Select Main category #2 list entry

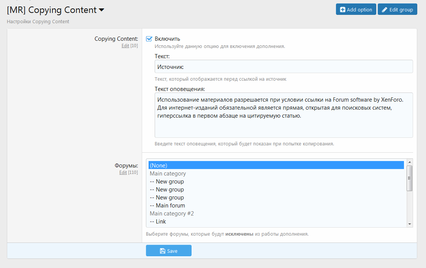tap(172, 214)
